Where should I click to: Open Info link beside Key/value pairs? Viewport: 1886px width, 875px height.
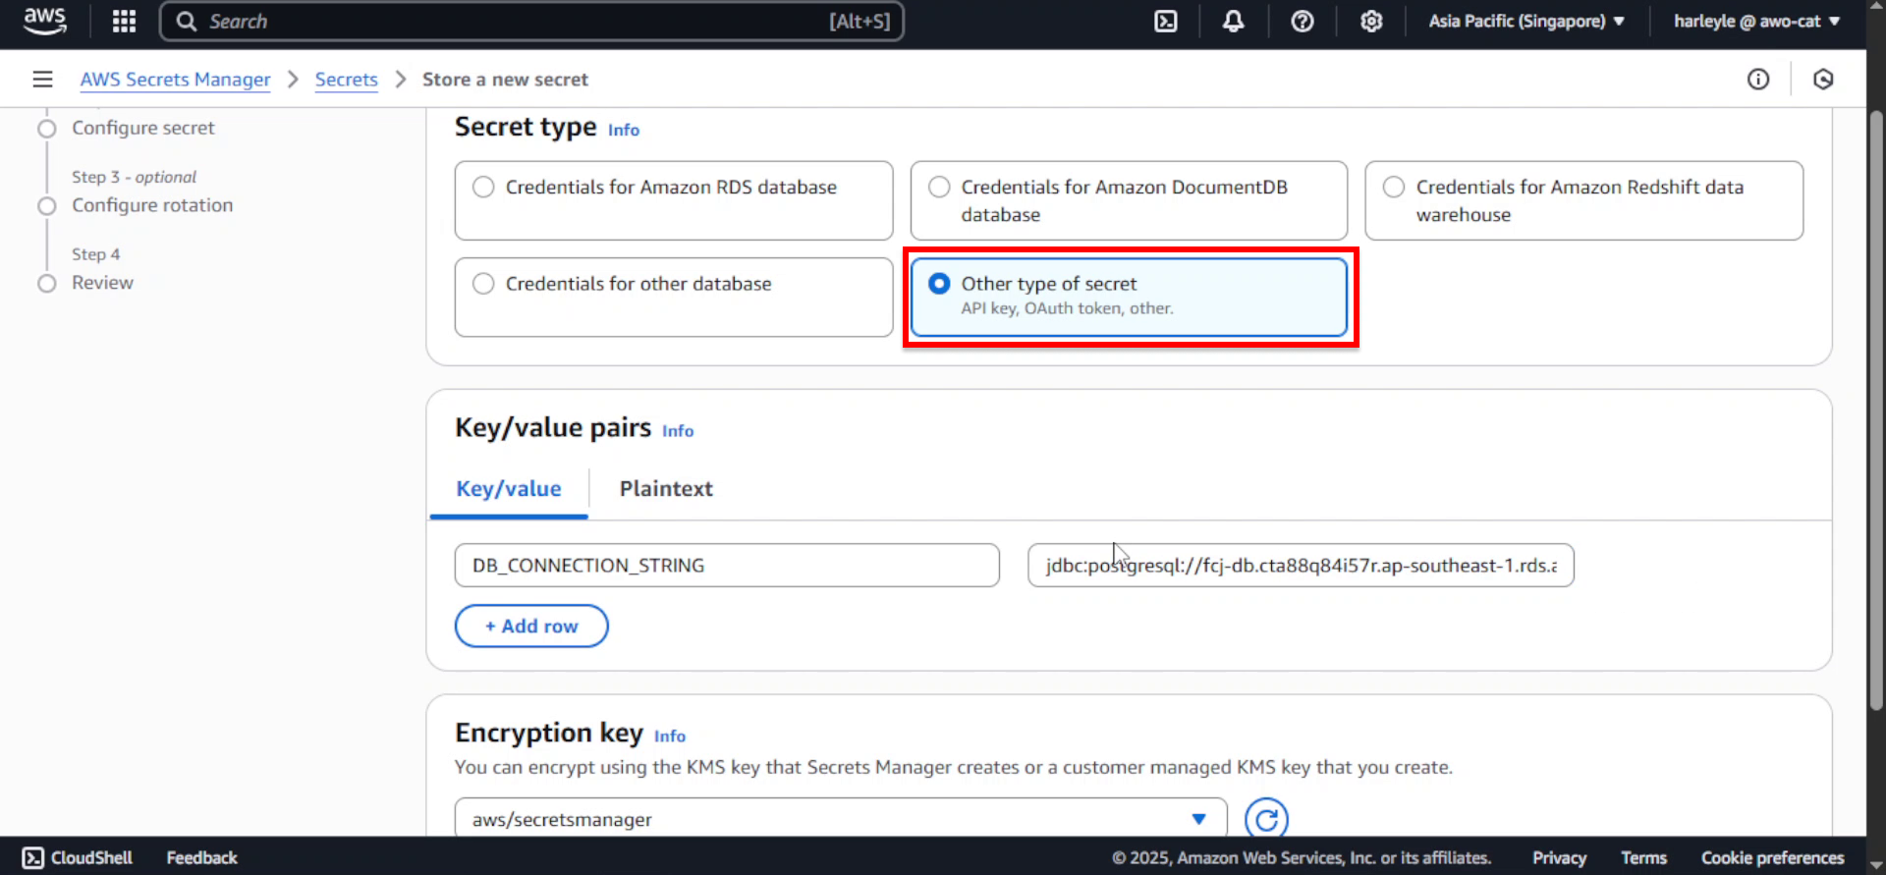(678, 431)
